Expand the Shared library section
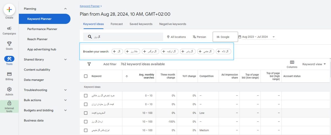The image size is (331, 135). coord(65,60)
